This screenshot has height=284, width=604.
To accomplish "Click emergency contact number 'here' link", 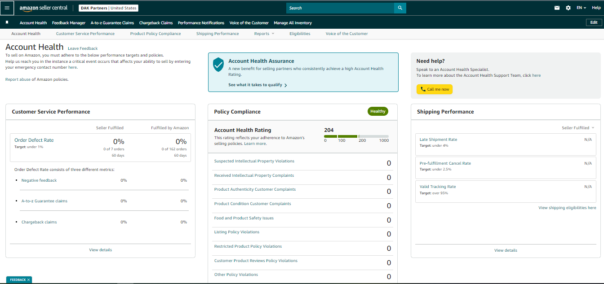I will (72, 67).
